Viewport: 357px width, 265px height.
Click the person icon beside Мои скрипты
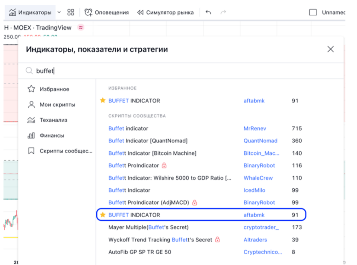pyautogui.click(x=31, y=105)
